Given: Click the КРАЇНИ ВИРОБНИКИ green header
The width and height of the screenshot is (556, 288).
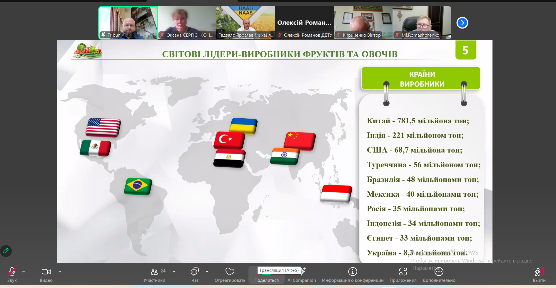Looking at the screenshot, I should [421, 78].
